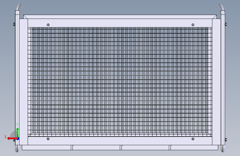The width and height of the screenshot is (240, 156).
Task: Pick the wire mesh grille in the model
Action: tap(120, 82)
